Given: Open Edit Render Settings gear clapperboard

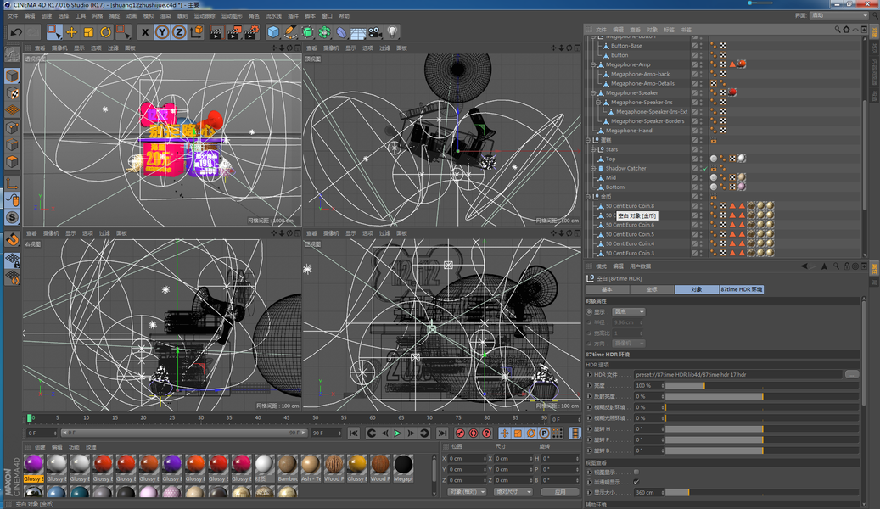Looking at the screenshot, I should pyautogui.click(x=251, y=32).
